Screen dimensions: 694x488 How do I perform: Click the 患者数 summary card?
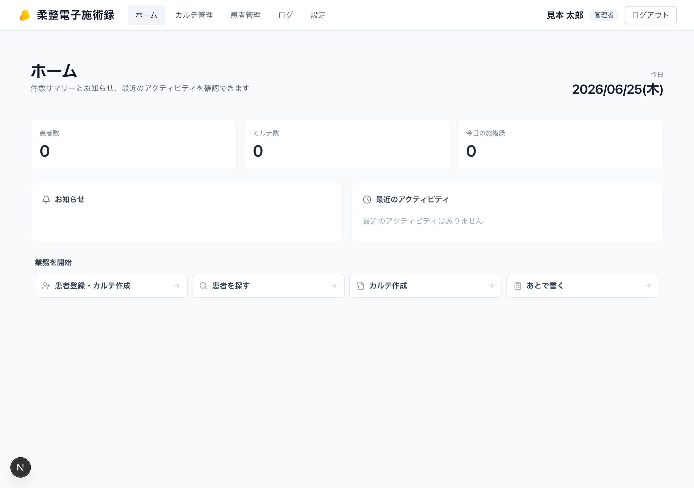pos(134,145)
